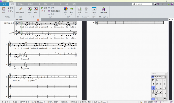
Task: Switch to Play (播放) tab
Action: tap(46, 4)
